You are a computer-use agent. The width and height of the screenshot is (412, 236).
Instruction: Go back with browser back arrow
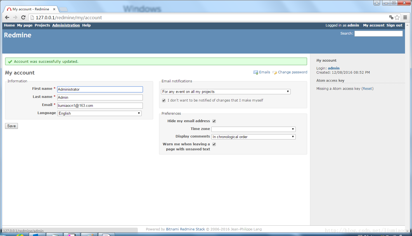point(7,17)
